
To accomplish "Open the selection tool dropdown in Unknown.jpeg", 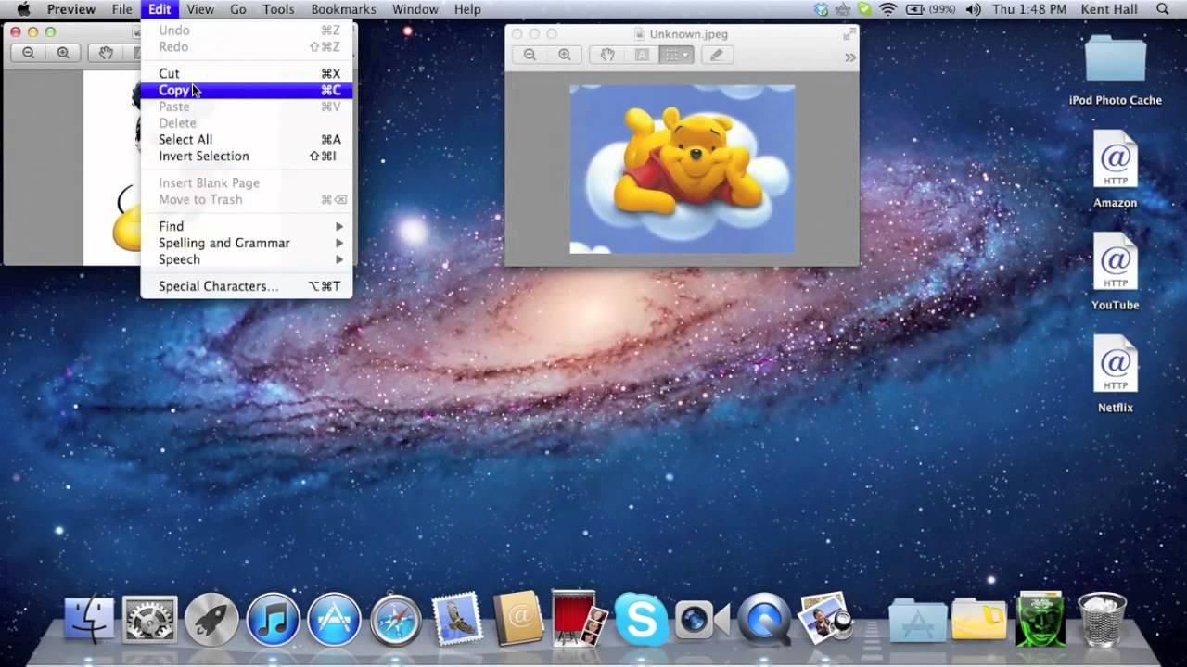I will click(x=676, y=55).
